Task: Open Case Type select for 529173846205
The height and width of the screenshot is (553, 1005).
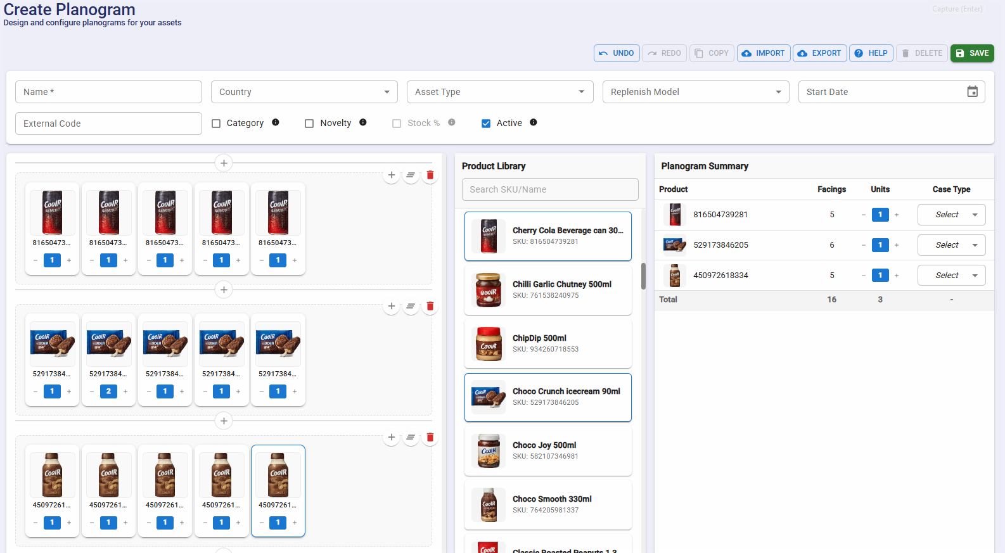Action: pos(951,245)
